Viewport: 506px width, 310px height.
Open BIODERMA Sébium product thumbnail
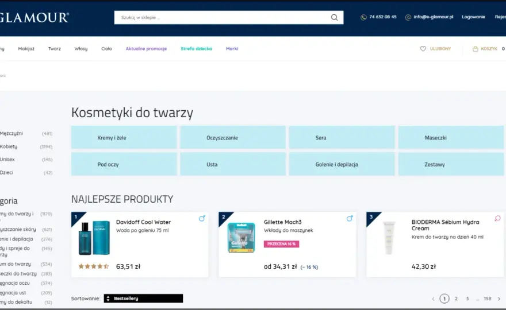(389, 238)
